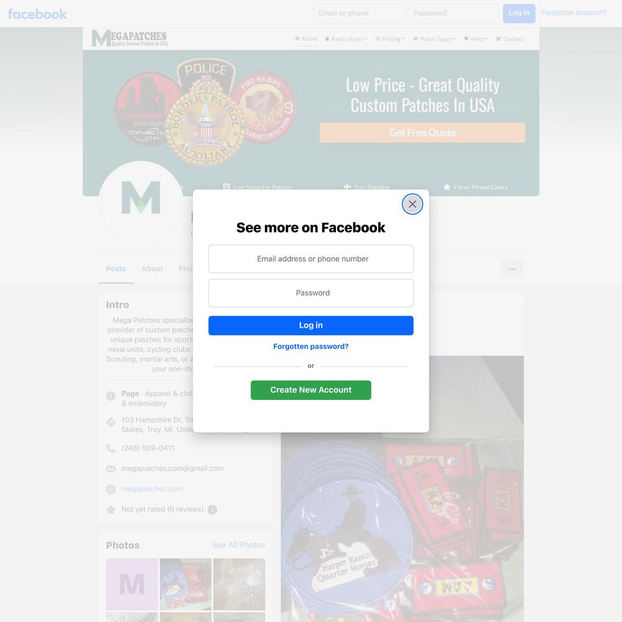Focus the Email address or phone number field

310,259
